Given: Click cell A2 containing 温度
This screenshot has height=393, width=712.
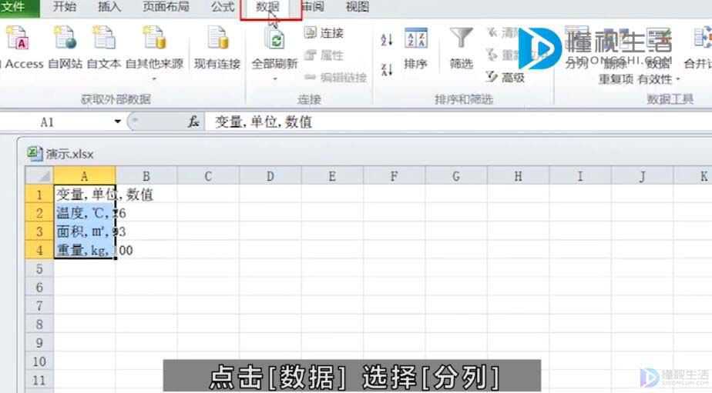Looking at the screenshot, I should (x=85, y=213).
